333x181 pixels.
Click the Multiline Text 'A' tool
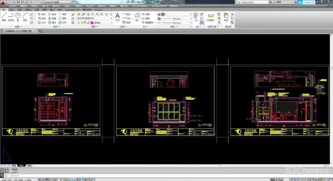coord(117,16)
